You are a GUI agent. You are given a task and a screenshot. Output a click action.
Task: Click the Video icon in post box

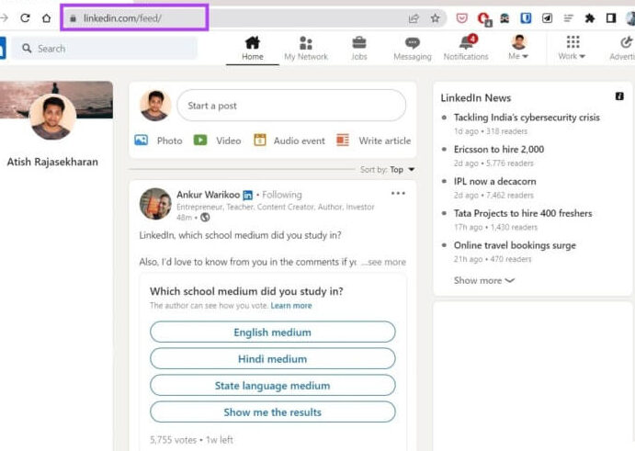(x=200, y=141)
